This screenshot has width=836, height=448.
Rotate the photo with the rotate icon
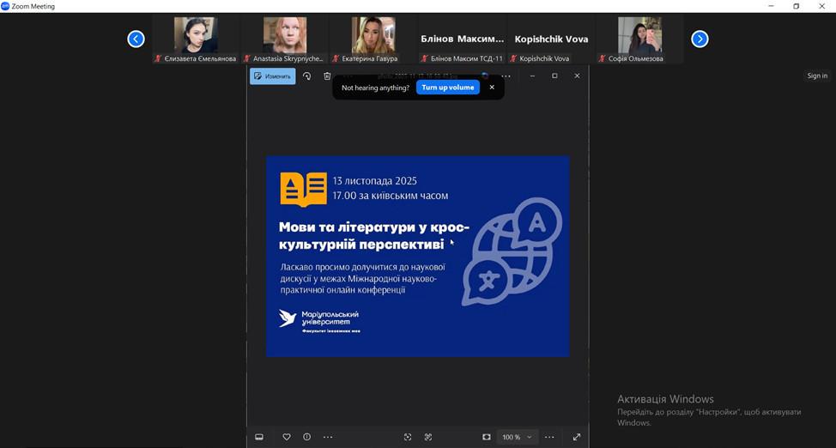pos(307,76)
